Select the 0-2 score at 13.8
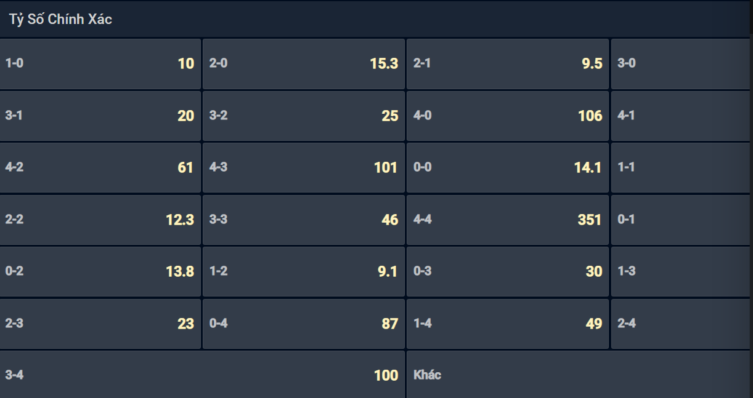 pos(100,271)
